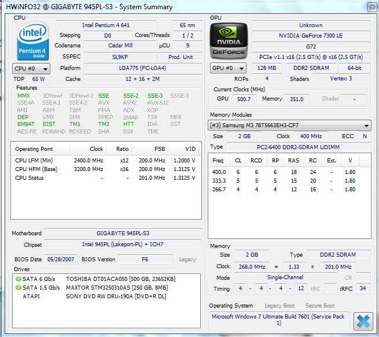Expand the Samsung M3 78T5663EH3-CF7 memory module dropdown
This screenshot has height=337, width=379.
coord(289,125)
